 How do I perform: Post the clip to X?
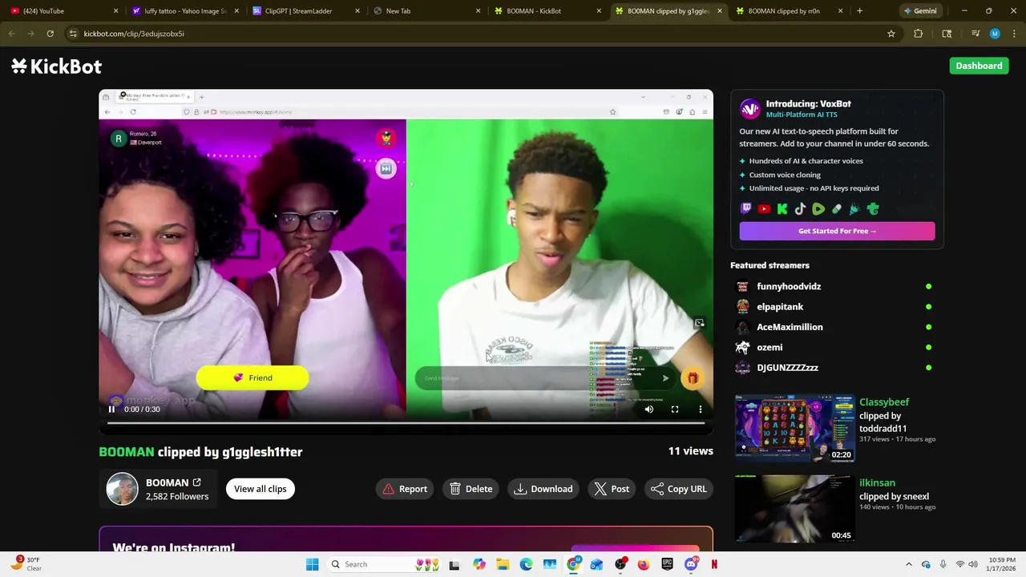612,489
